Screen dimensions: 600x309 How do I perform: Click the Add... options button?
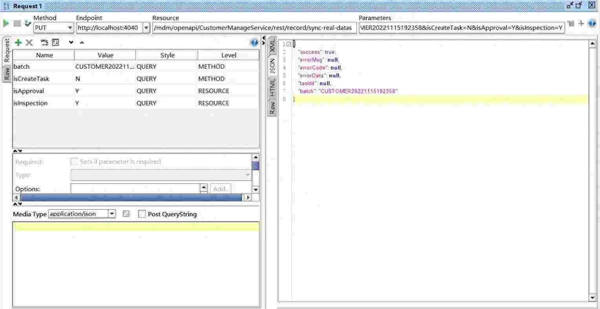click(221, 189)
